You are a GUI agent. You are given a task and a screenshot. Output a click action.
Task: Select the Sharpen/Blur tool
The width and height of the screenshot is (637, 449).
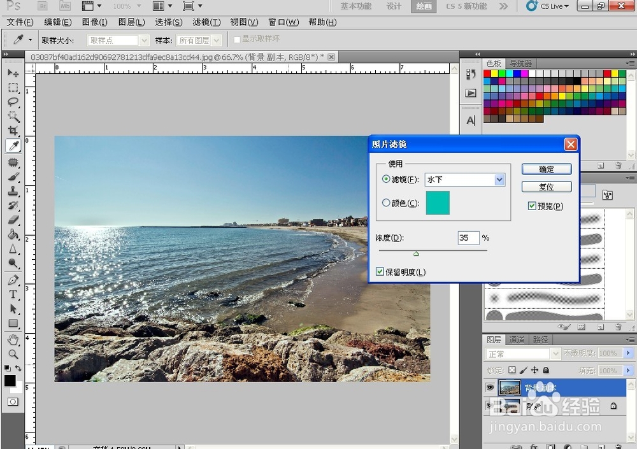(x=13, y=248)
